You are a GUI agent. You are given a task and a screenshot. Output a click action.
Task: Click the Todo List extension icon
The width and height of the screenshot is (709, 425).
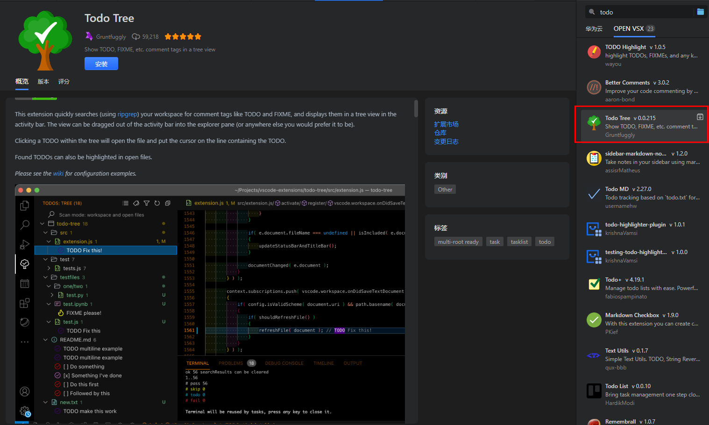tap(594, 390)
